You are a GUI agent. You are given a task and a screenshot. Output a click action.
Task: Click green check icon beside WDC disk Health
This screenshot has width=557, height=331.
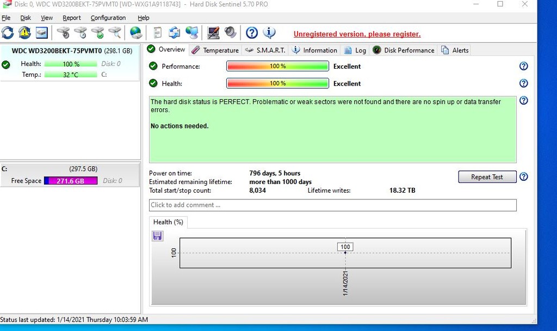coord(5,65)
